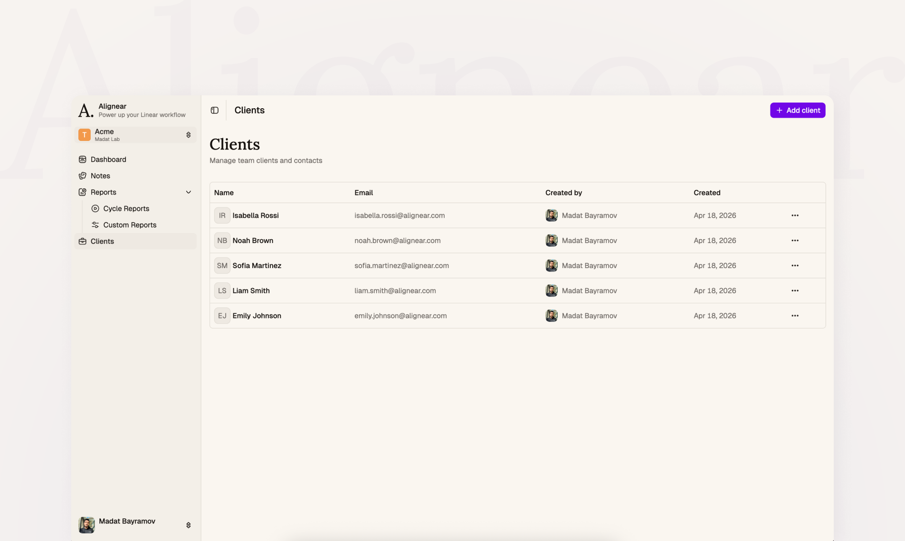Screen dimensions: 905x541
Task: Click the Custom Reports sliders icon
Action: point(95,225)
